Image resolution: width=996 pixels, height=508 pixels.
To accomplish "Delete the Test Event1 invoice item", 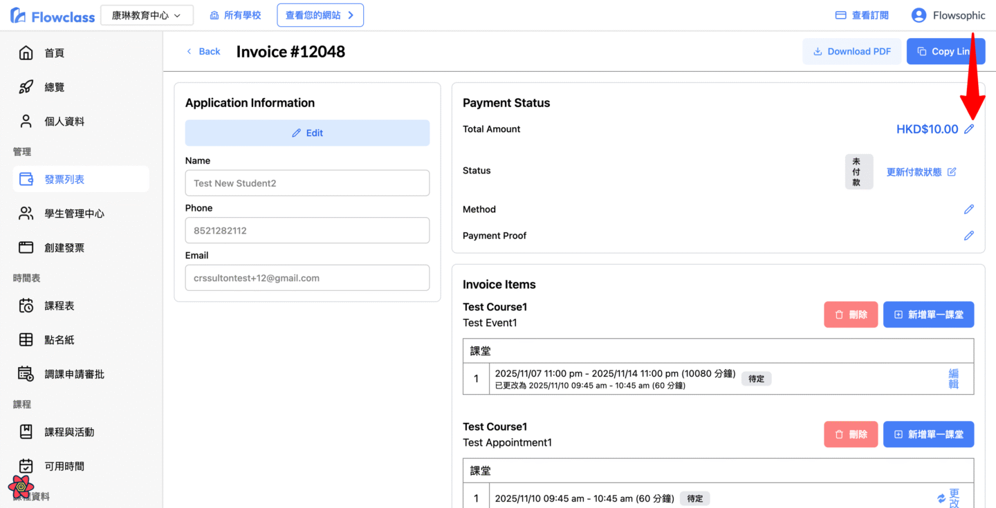I will click(851, 314).
